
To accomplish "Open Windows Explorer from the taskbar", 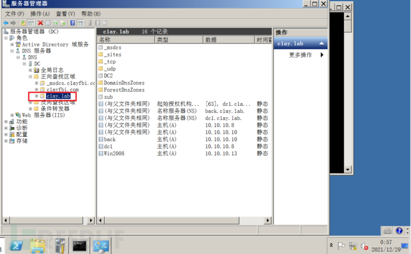I will [38, 246].
